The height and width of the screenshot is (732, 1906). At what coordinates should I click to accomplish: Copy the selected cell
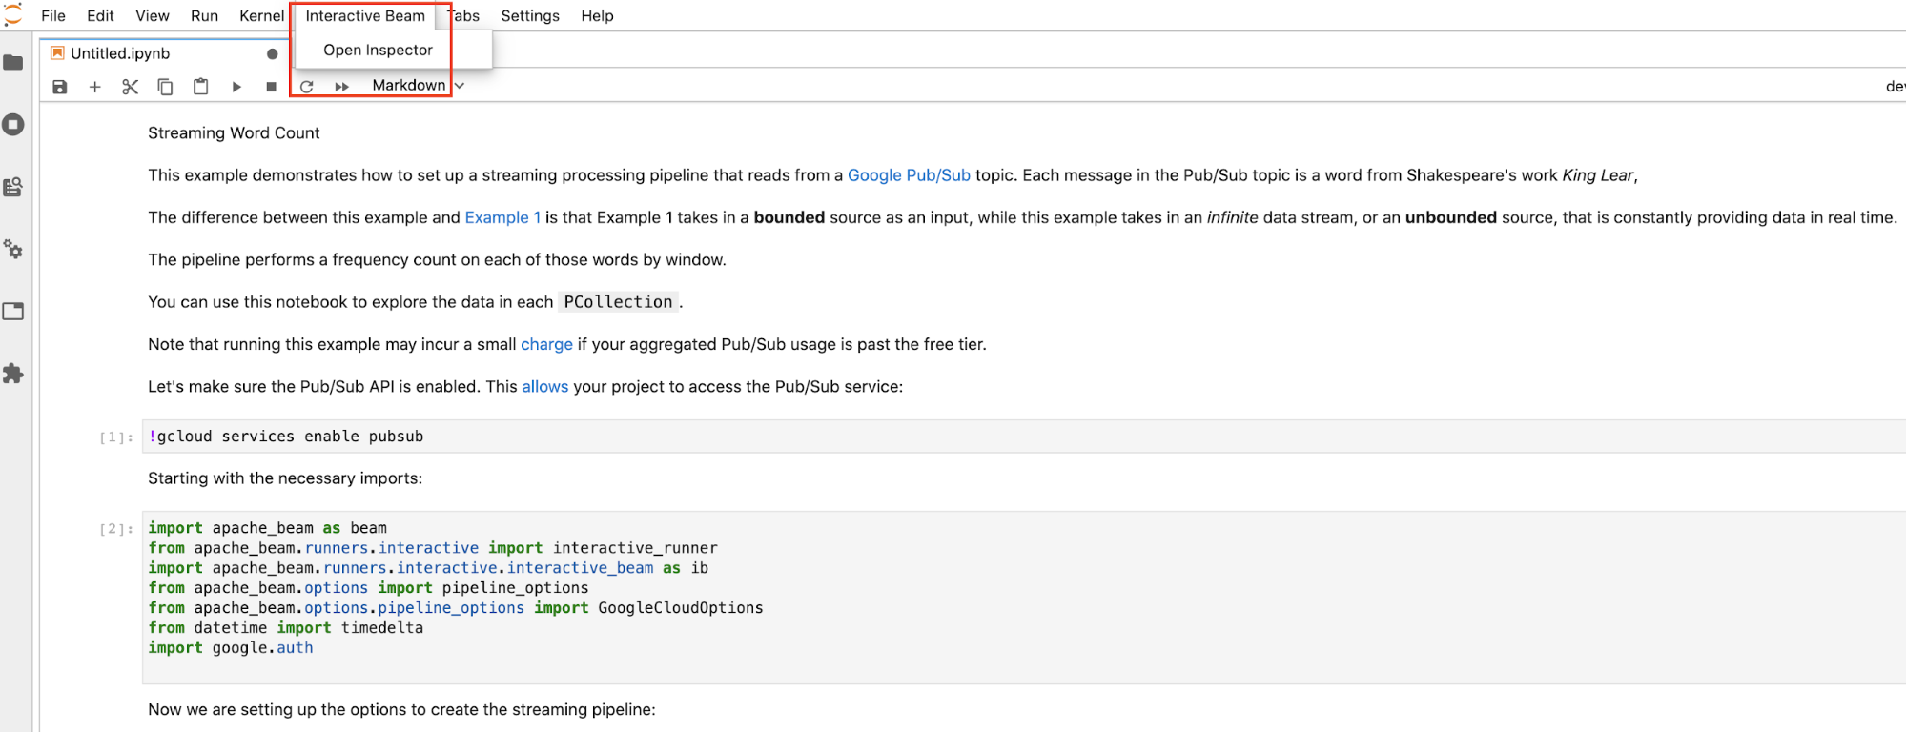pyautogui.click(x=165, y=87)
